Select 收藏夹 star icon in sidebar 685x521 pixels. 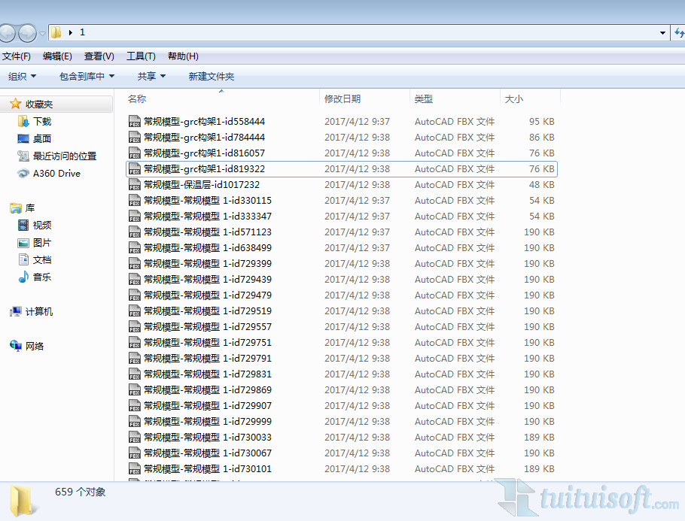[x=15, y=104]
